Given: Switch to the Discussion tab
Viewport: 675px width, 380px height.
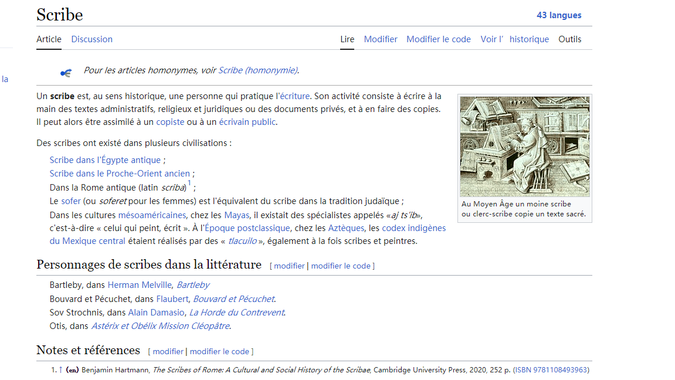Looking at the screenshot, I should click(x=91, y=39).
